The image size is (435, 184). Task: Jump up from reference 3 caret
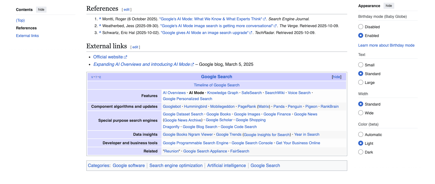100,32
